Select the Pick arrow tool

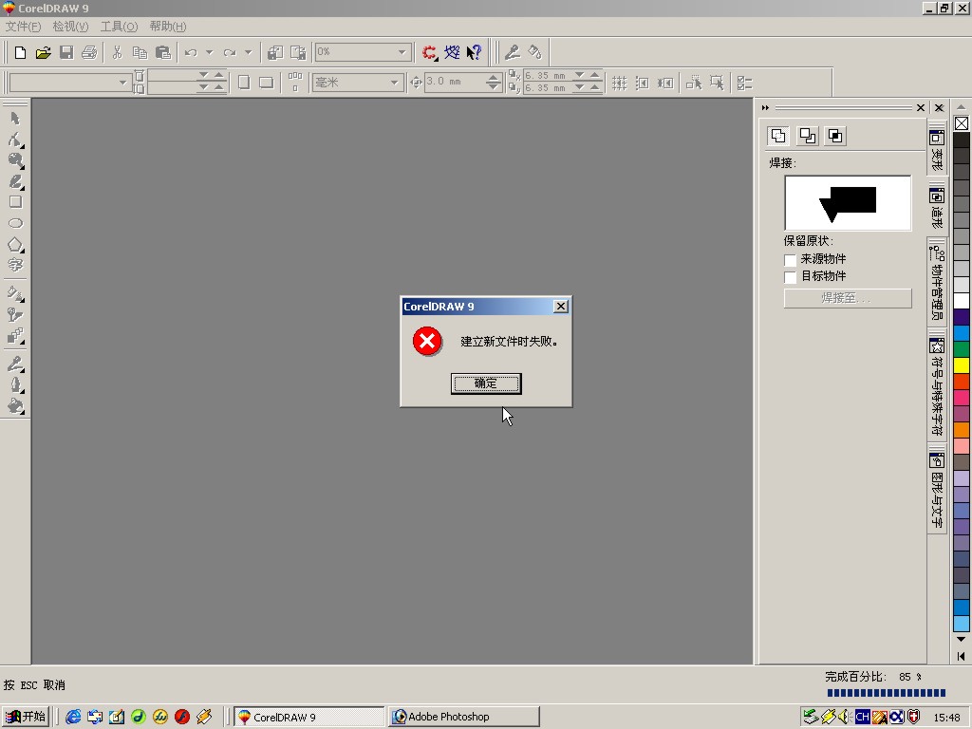(x=15, y=119)
